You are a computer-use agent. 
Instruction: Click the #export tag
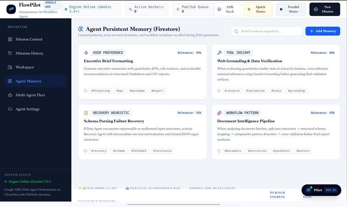[157, 91]
